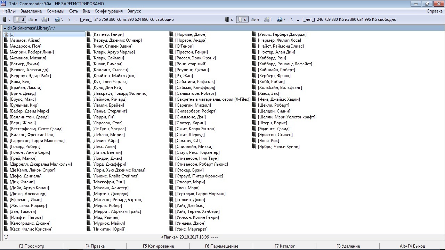Screen dimensions: 445x250
Task: Select folder [Ле Гуин, Урсула]
Action: click(x=109, y=129)
